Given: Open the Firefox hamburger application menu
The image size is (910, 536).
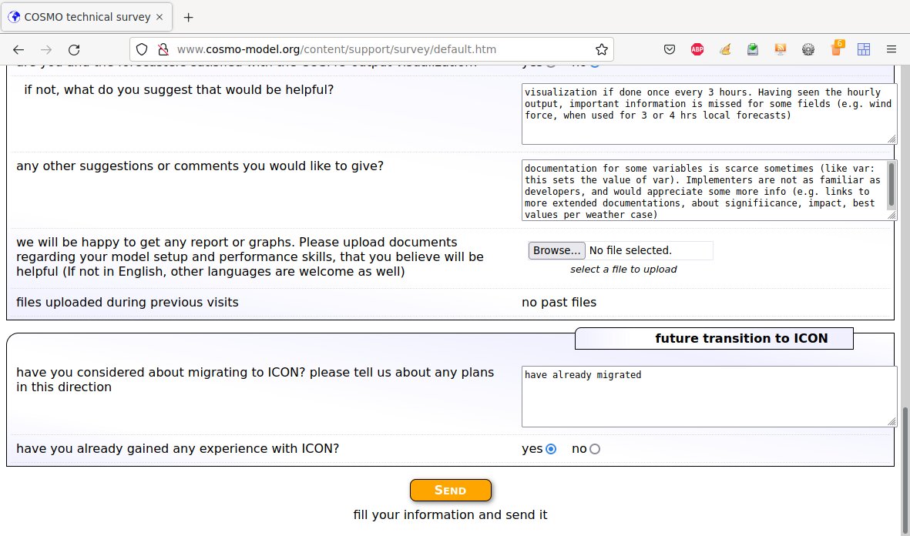Looking at the screenshot, I should 892,49.
